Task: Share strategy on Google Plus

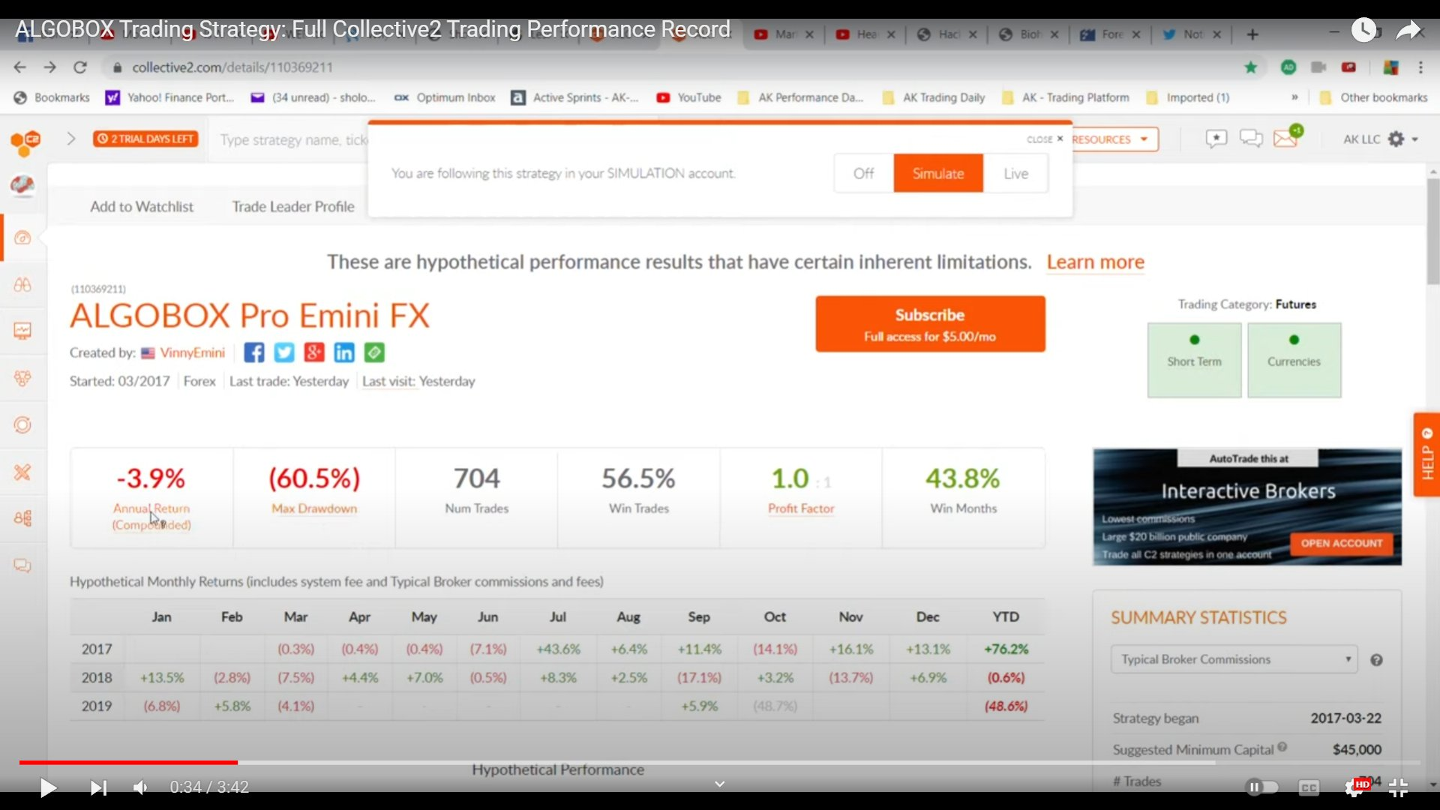Action: click(314, 352)
